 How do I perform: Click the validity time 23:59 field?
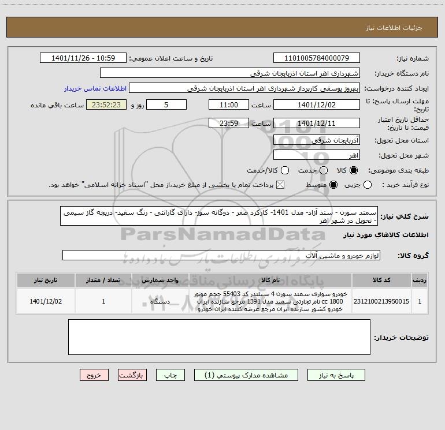tap(229, 124)
